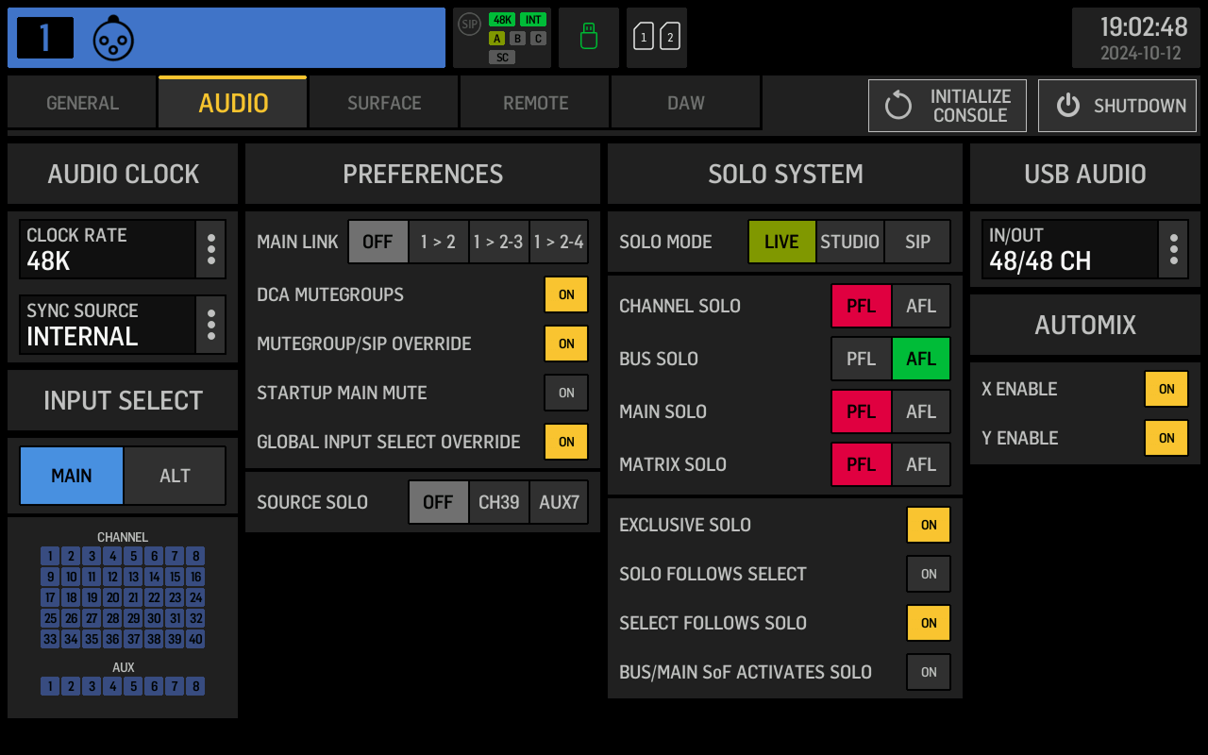The image size is (1208, 755).
Task: Click the circular SIP status icon
Action: tap(469, 24)
